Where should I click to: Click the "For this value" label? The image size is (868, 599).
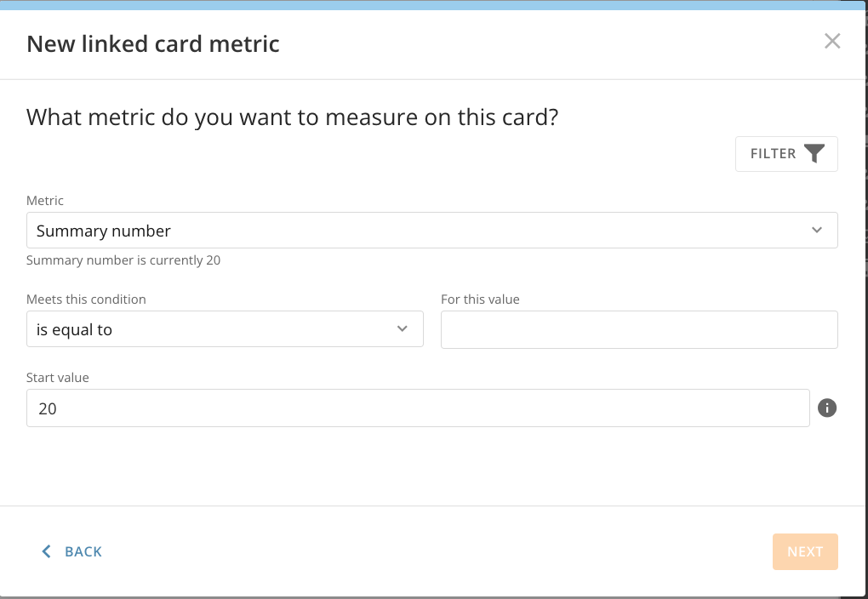coord(480,299)
